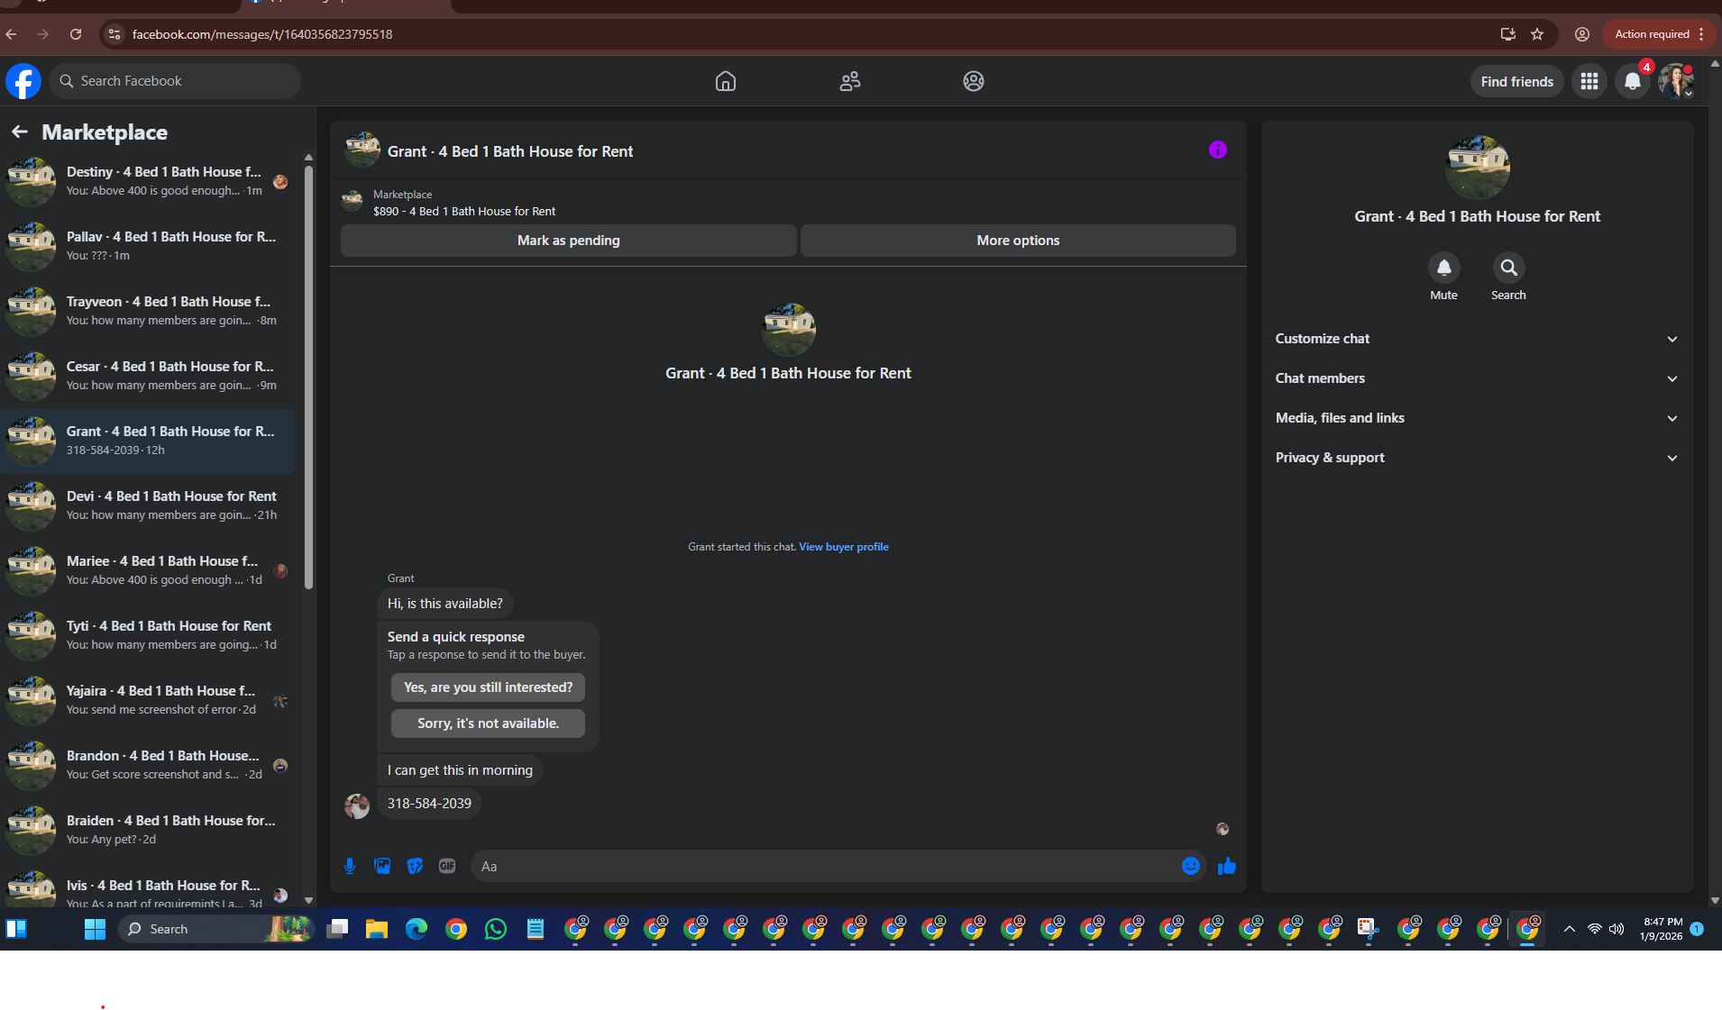
Task: Expand Privacy & support section
Action: (1477, 458)
